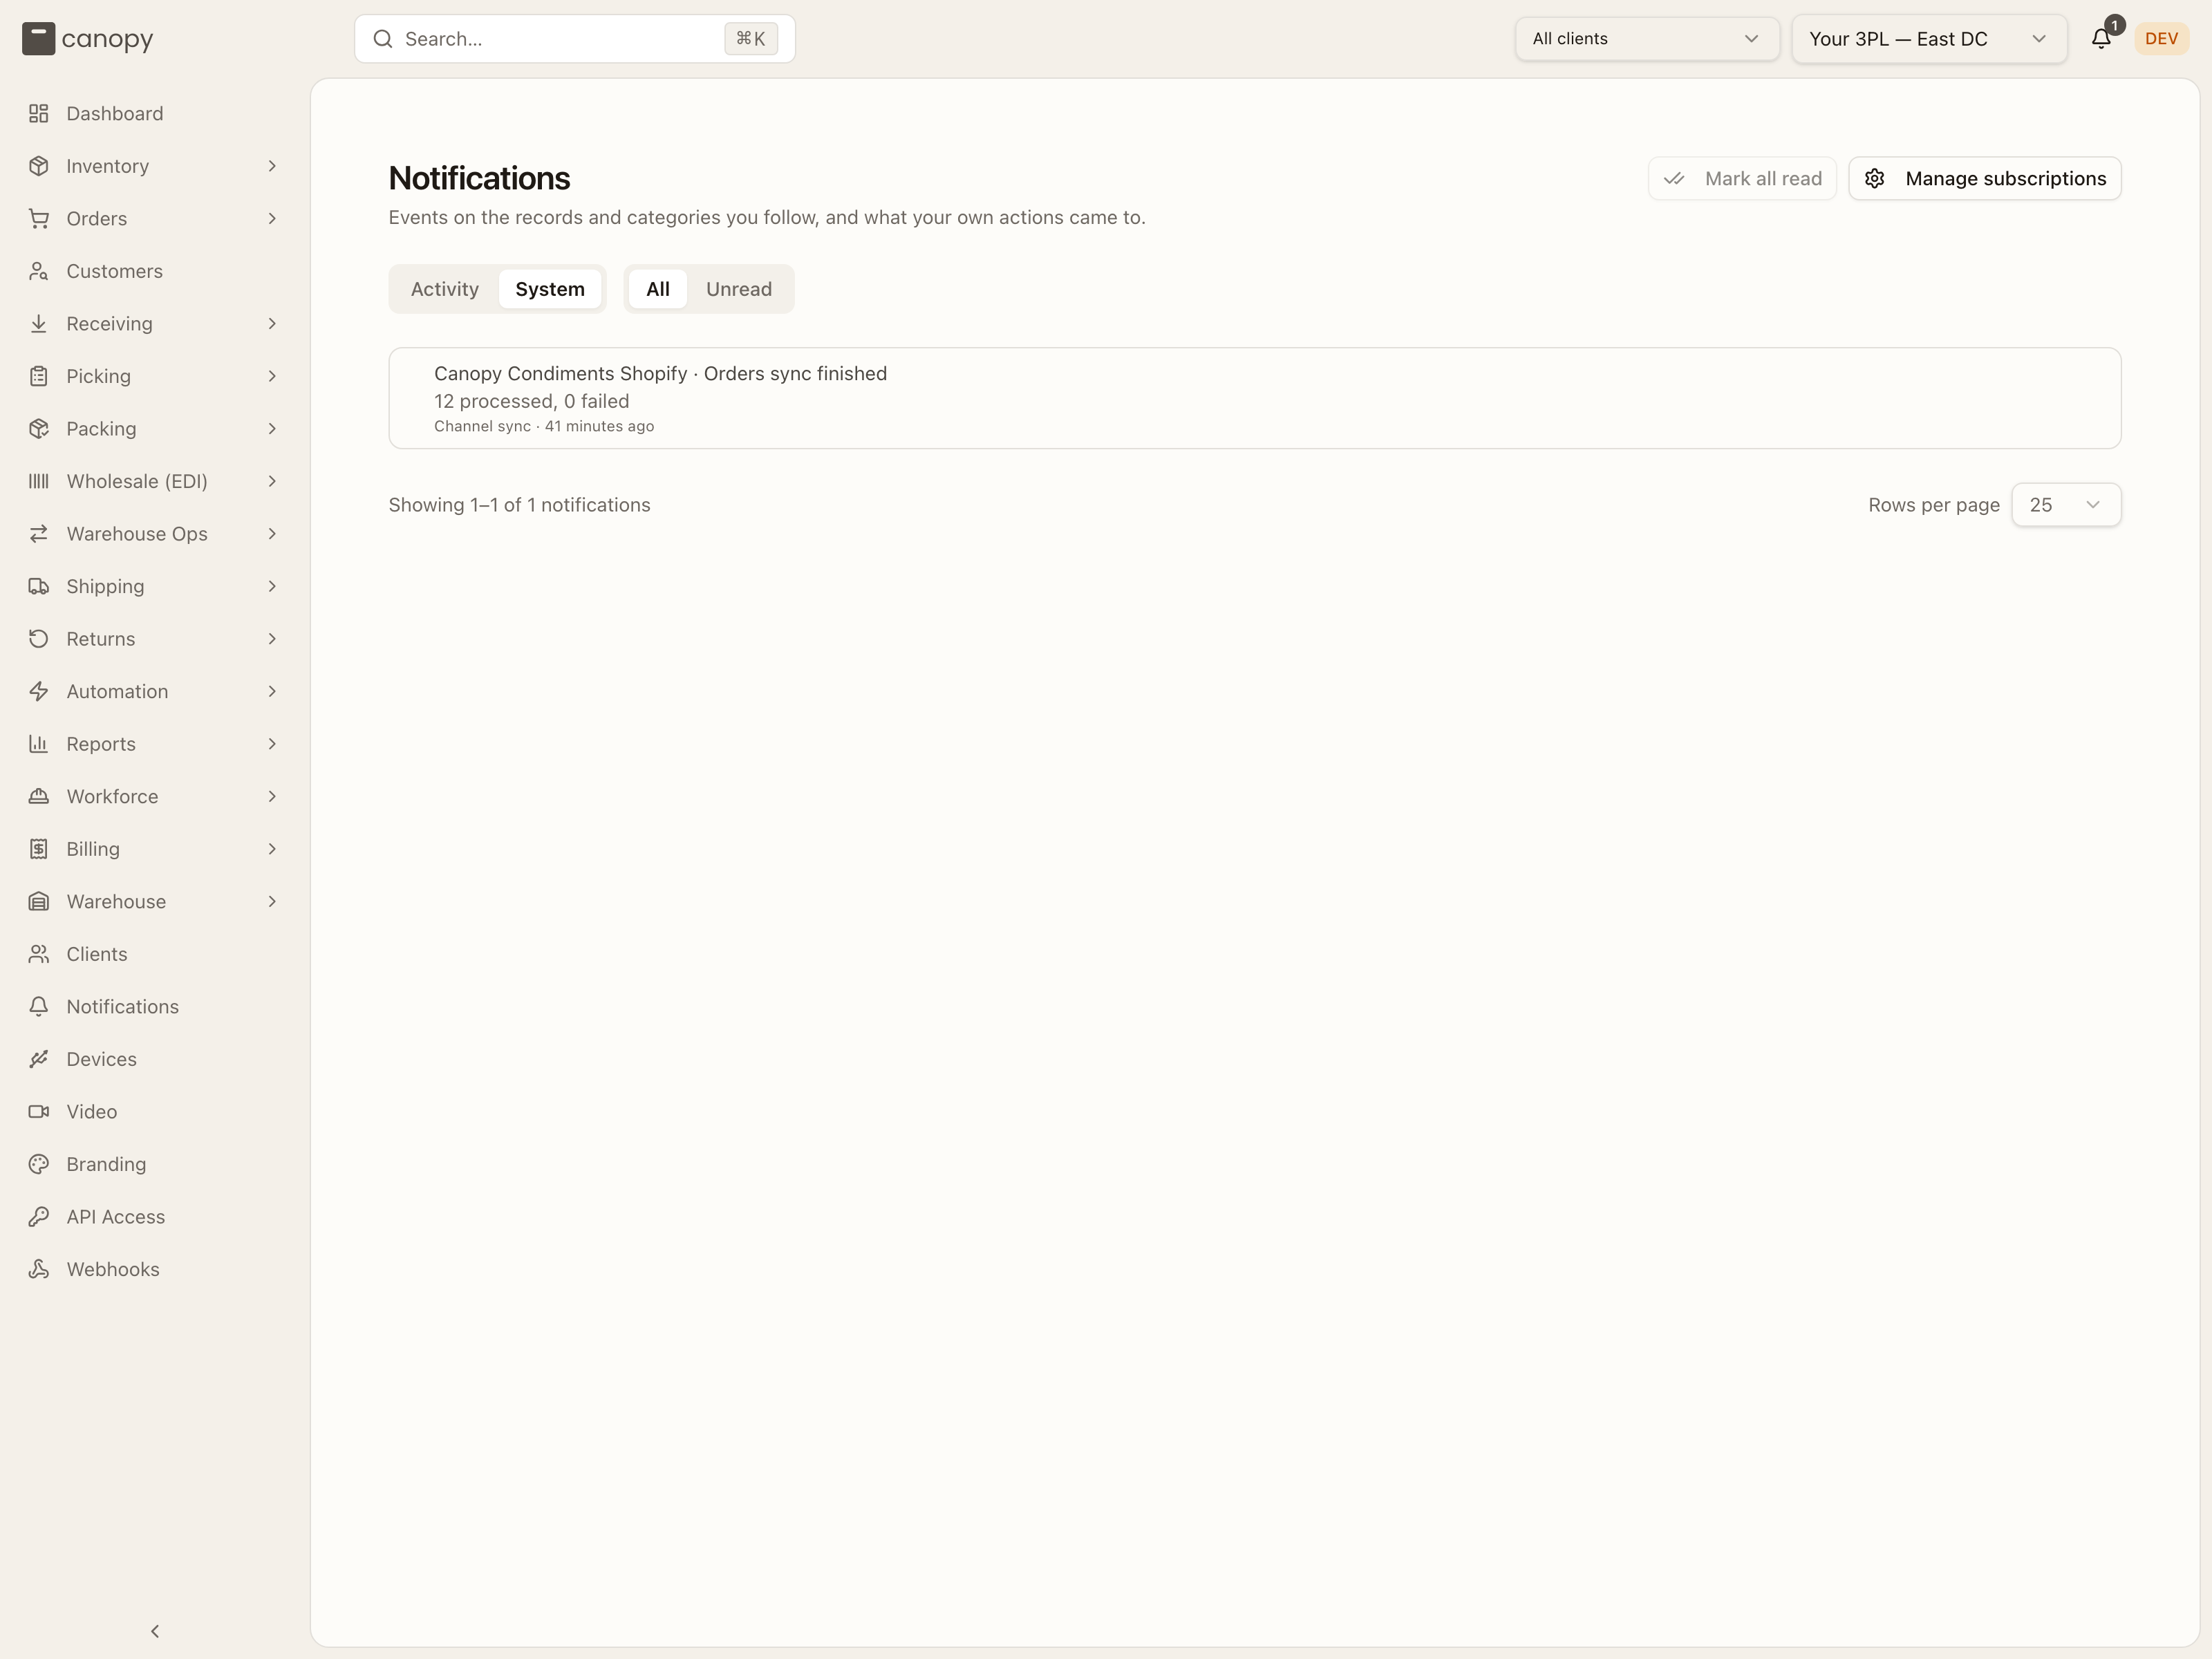Image resolution: width=2212 pixels, height=1659 pixels.
Task: Collapse the sidebar with bottom arrow
Action: (x=155, y=1631)
